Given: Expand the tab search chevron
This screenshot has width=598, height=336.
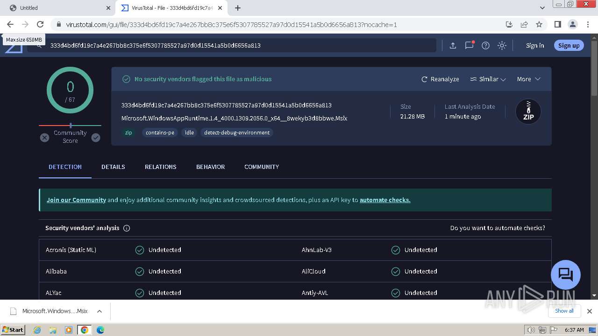Looking at the screenshot, I should click(542, 8).
